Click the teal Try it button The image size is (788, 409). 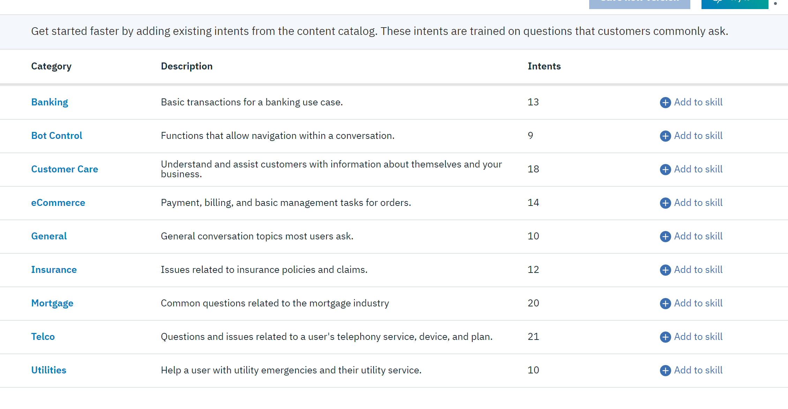735,3
